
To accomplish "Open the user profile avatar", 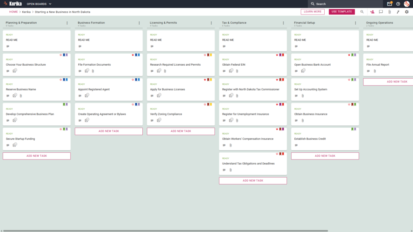I will pyautogui.click(x=407, y=4).
